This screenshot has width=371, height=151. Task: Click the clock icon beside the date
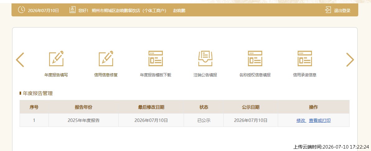[21, 10]
